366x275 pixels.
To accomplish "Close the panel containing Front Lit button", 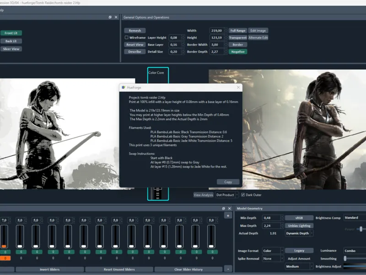I will pyautogui.click(x=116, y=17).
